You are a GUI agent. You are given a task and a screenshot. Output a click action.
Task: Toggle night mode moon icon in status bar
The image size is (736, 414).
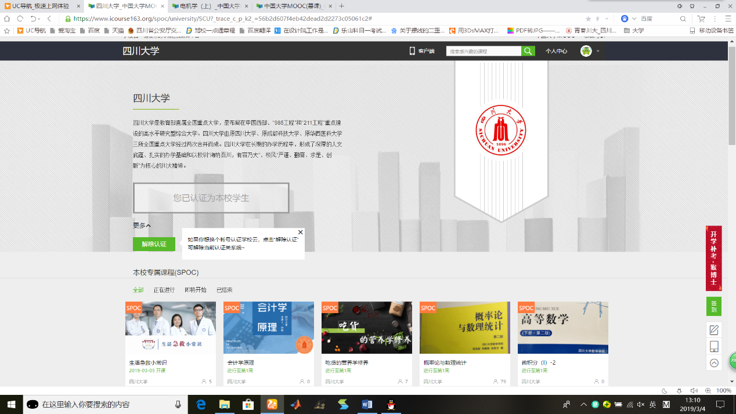665,391
